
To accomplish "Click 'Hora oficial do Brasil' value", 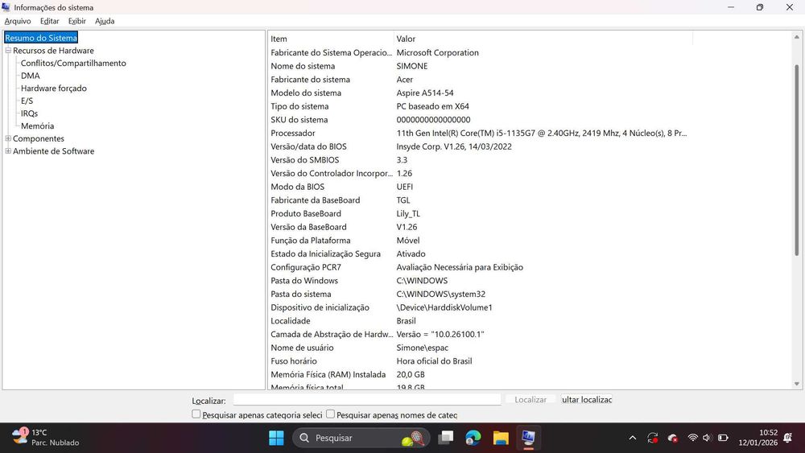I will tap(435, 361).
